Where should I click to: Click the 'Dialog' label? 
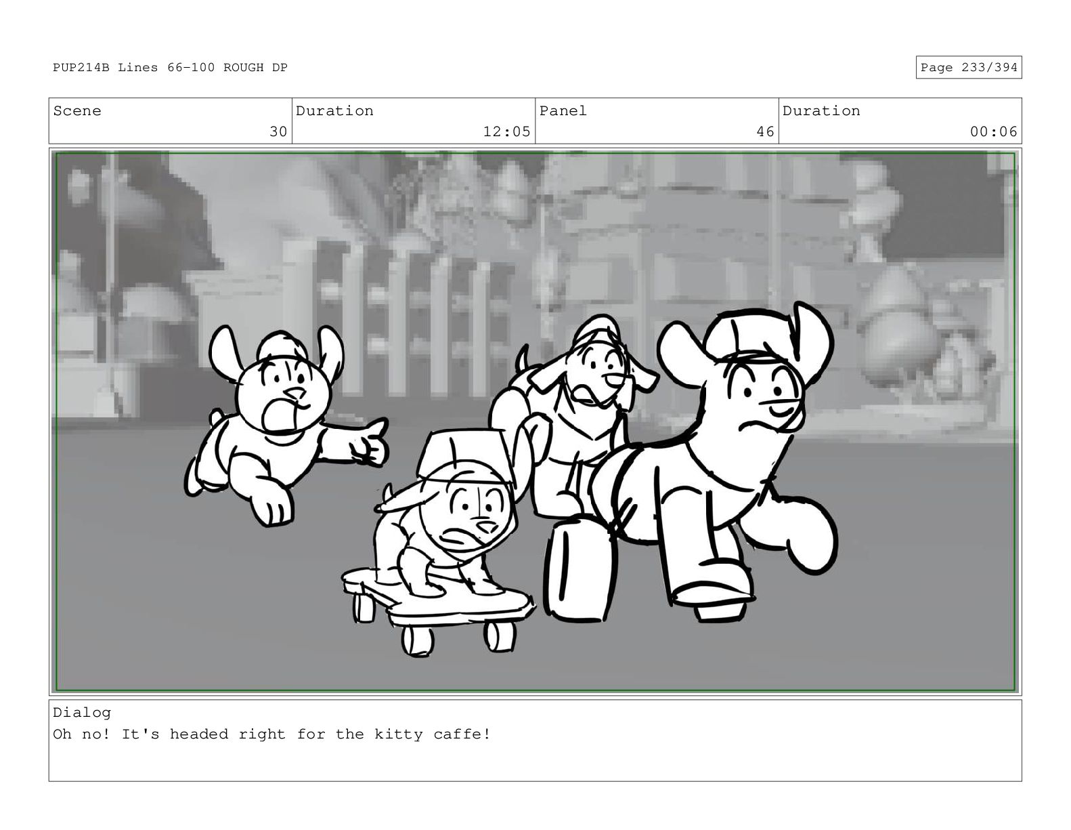[x=82, y=712]
